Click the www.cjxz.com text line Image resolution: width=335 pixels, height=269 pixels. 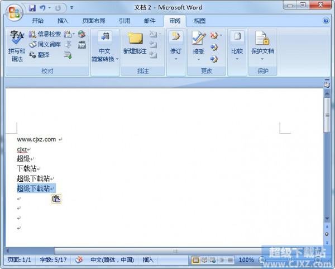coord(36,139)
